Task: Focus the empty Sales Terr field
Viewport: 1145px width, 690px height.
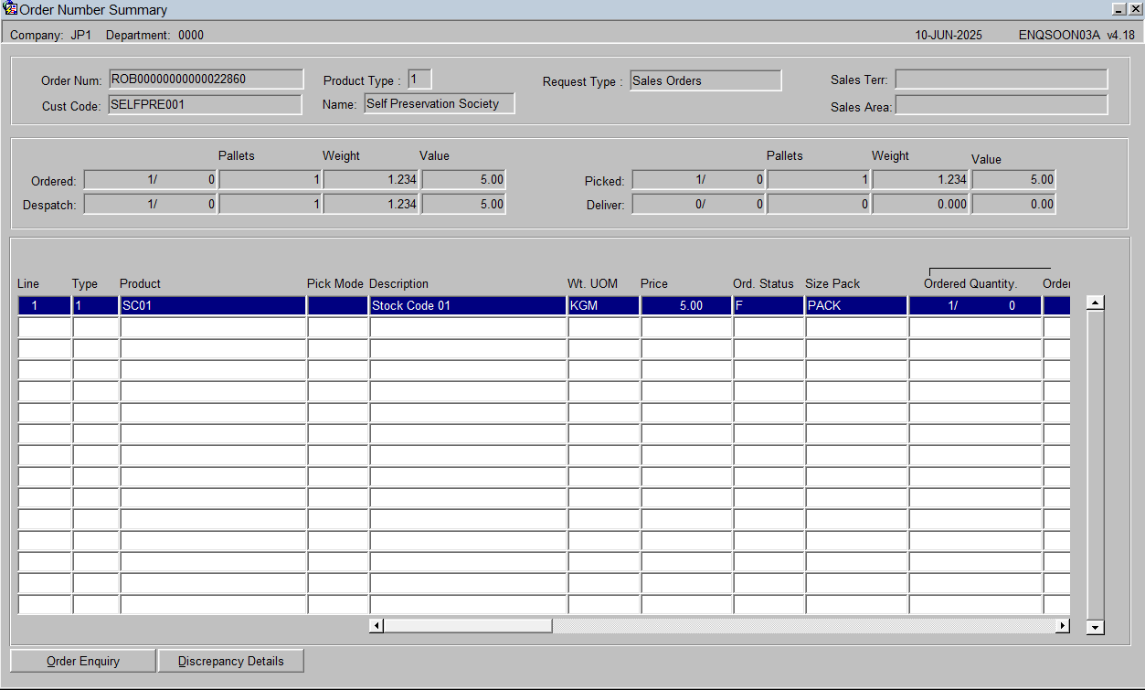Action: pyautogui.click(x=1001, y=80)
